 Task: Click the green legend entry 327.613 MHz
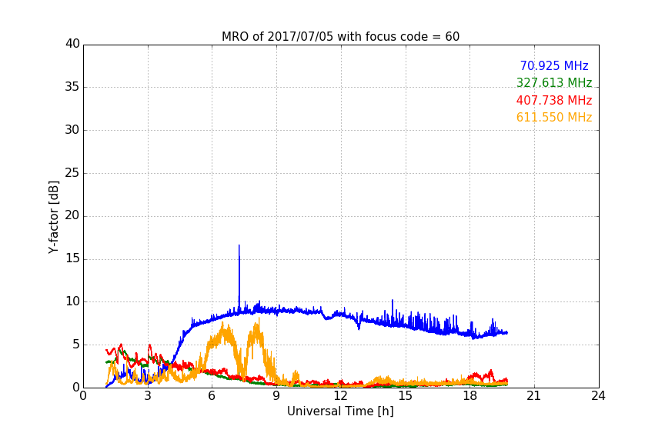554,82
